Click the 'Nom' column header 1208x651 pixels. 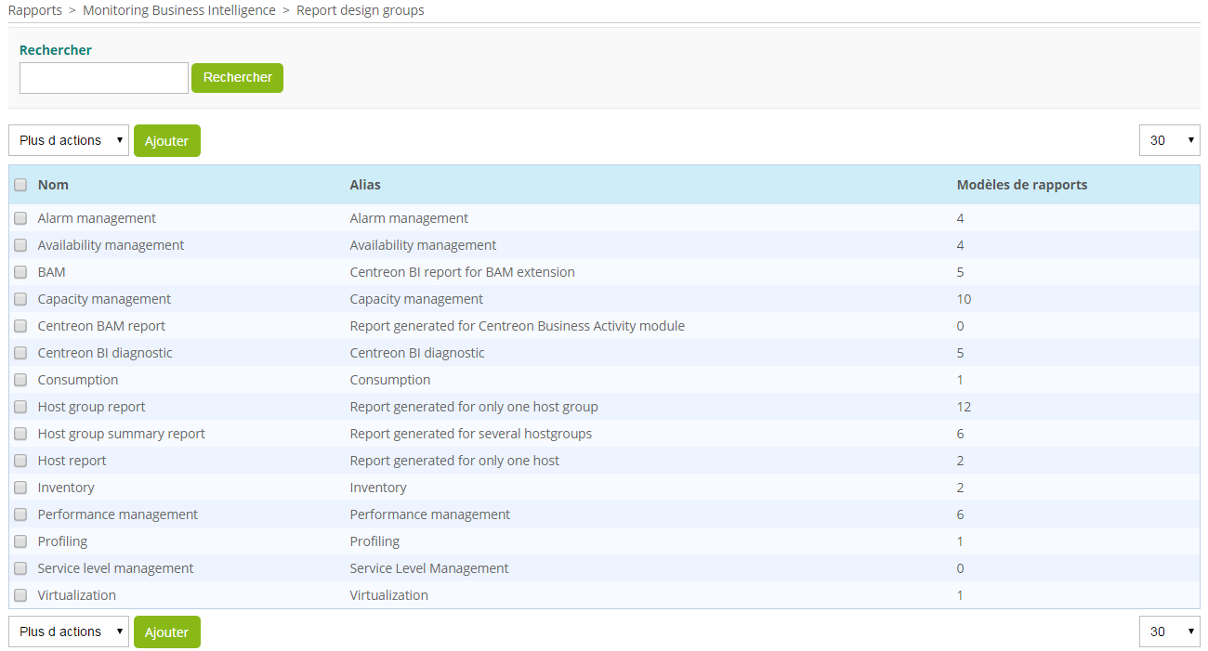coord(53,185)
